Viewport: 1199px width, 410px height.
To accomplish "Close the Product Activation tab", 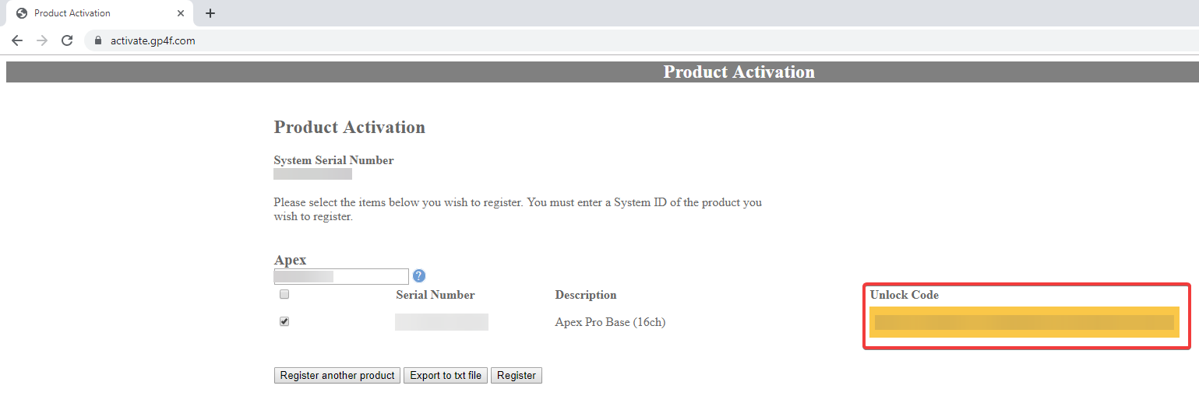I will (181, 13).
